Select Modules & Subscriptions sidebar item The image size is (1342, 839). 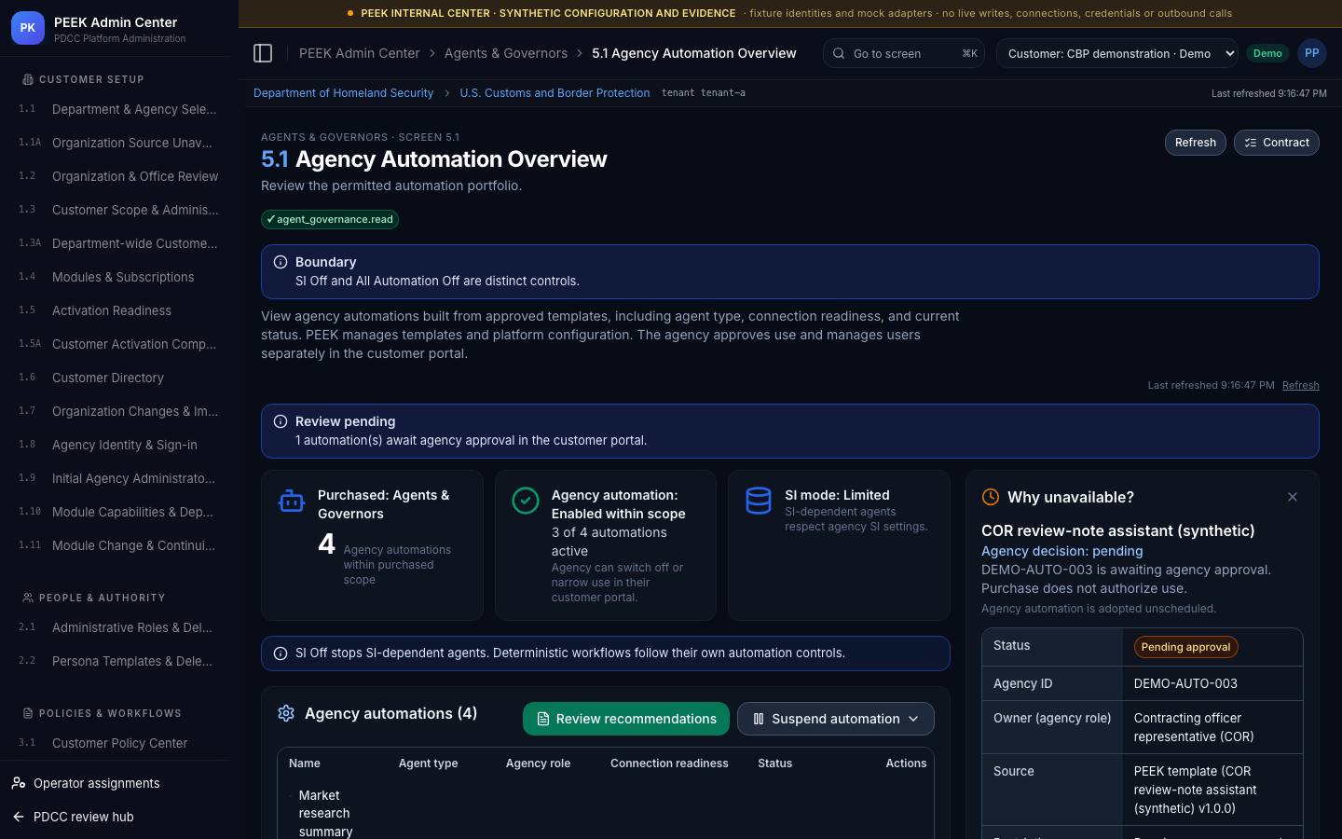click(119, 277)
